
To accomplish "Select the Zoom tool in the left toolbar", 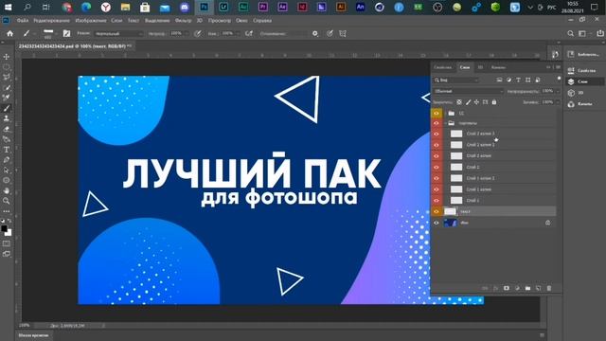I will (x=7, y=201).
